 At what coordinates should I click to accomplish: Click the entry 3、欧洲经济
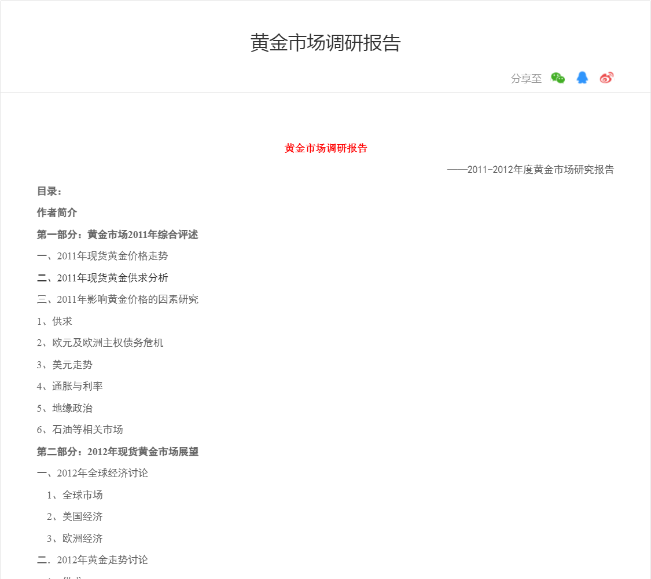(x=75, y=538)
